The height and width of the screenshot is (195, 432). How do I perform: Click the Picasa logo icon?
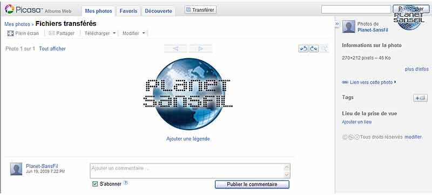9,9
